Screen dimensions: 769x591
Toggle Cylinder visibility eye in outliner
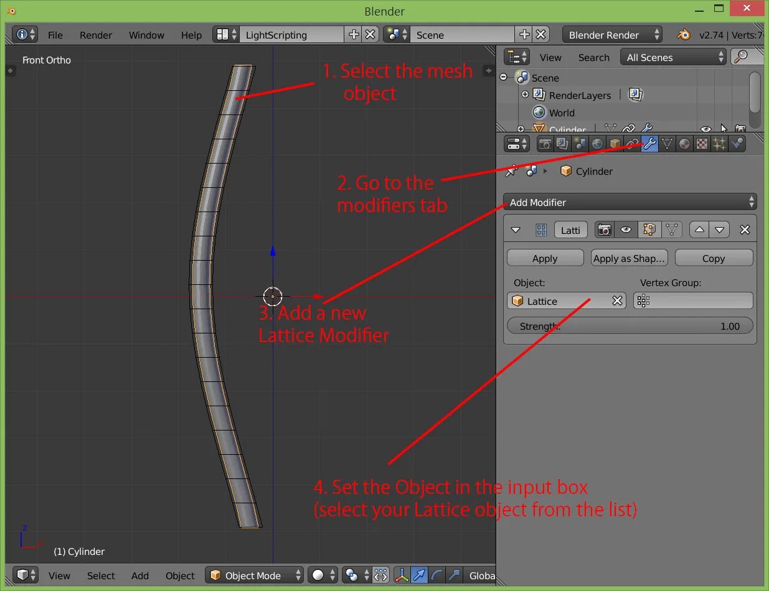(x=705, y=129)
